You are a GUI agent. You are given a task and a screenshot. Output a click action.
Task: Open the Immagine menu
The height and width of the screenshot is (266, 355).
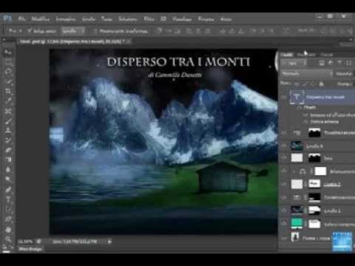tap(66, 18)
